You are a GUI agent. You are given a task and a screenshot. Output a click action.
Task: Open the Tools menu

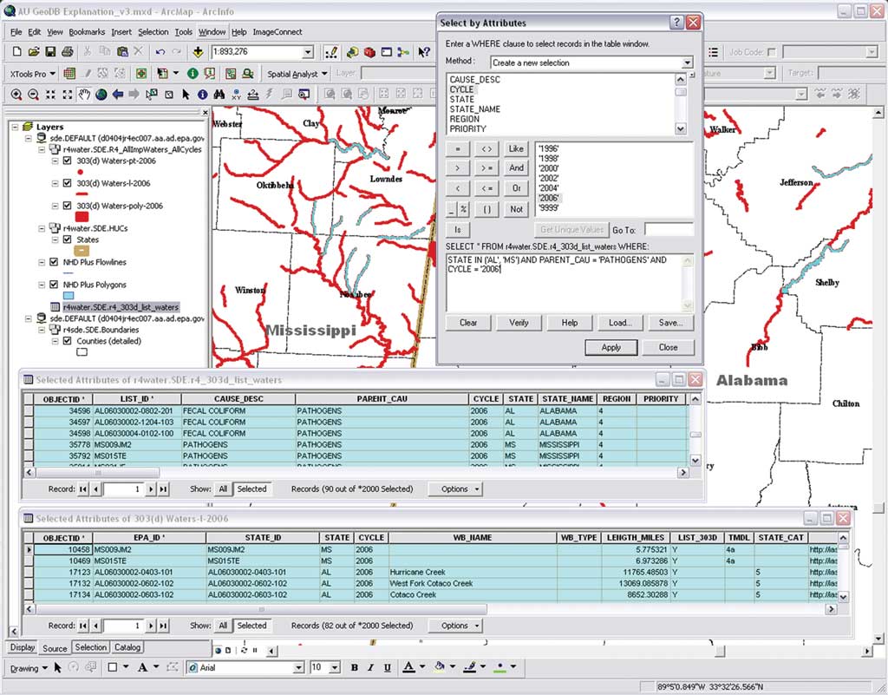point(184,32)
